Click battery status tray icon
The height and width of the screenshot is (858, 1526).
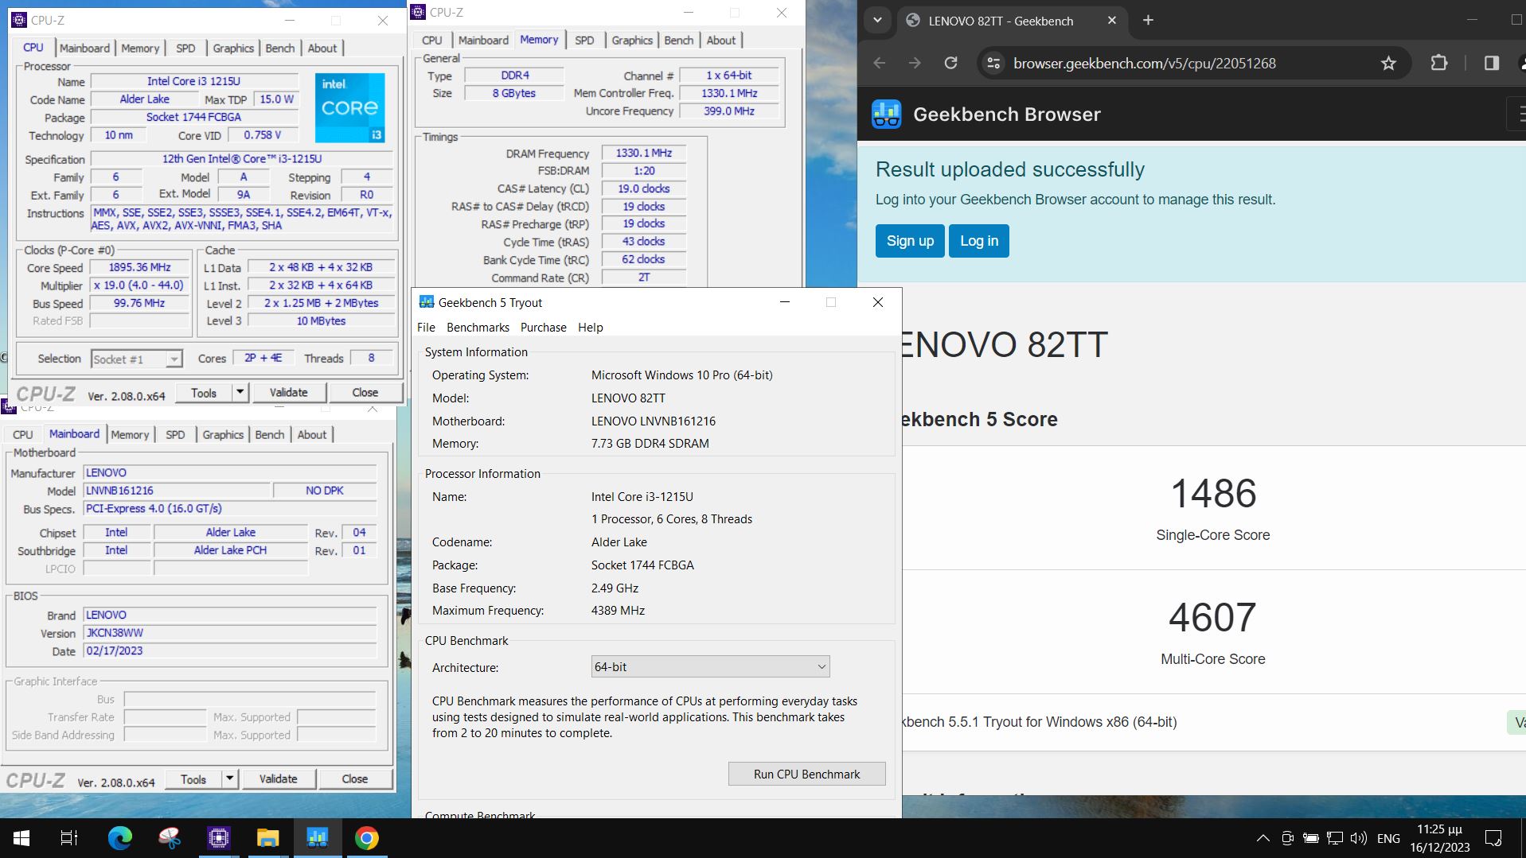[x=1311, y=838]
